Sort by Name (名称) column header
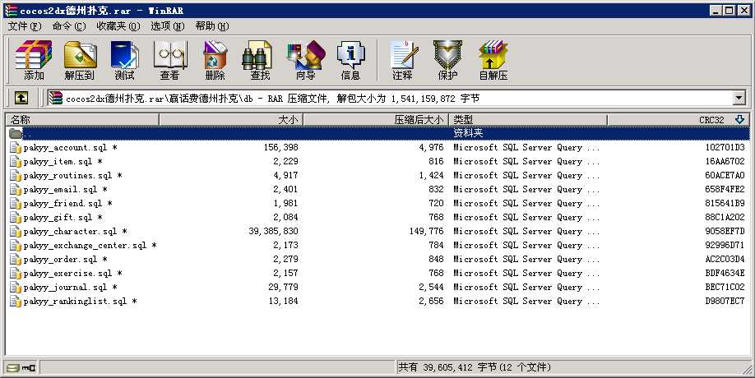 (x=82, y=119)
